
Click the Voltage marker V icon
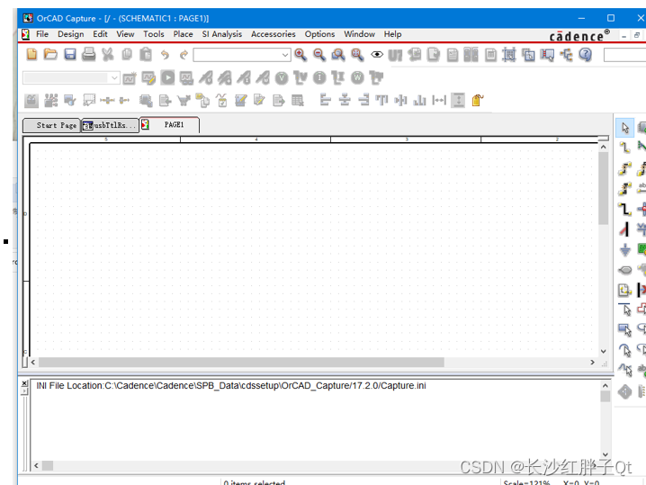[x=282, y=78]
